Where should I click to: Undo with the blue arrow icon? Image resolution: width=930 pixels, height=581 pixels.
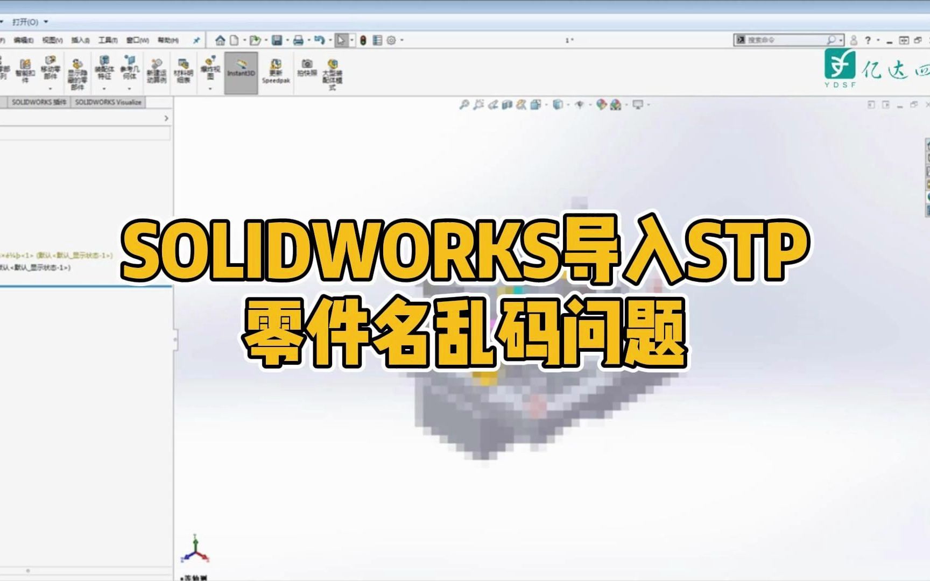(319, 40)
